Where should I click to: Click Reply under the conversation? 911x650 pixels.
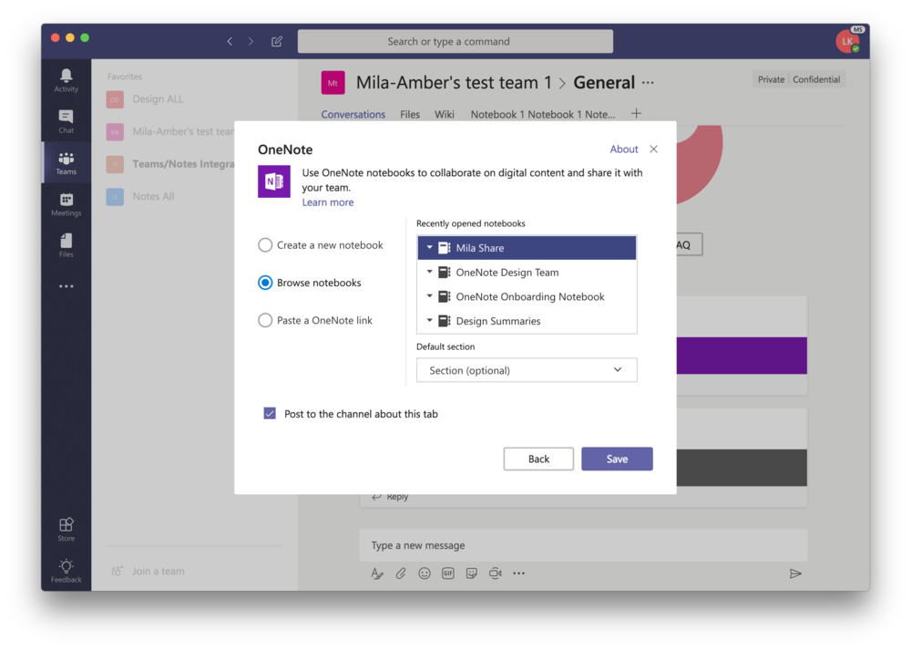click(391, 497)
